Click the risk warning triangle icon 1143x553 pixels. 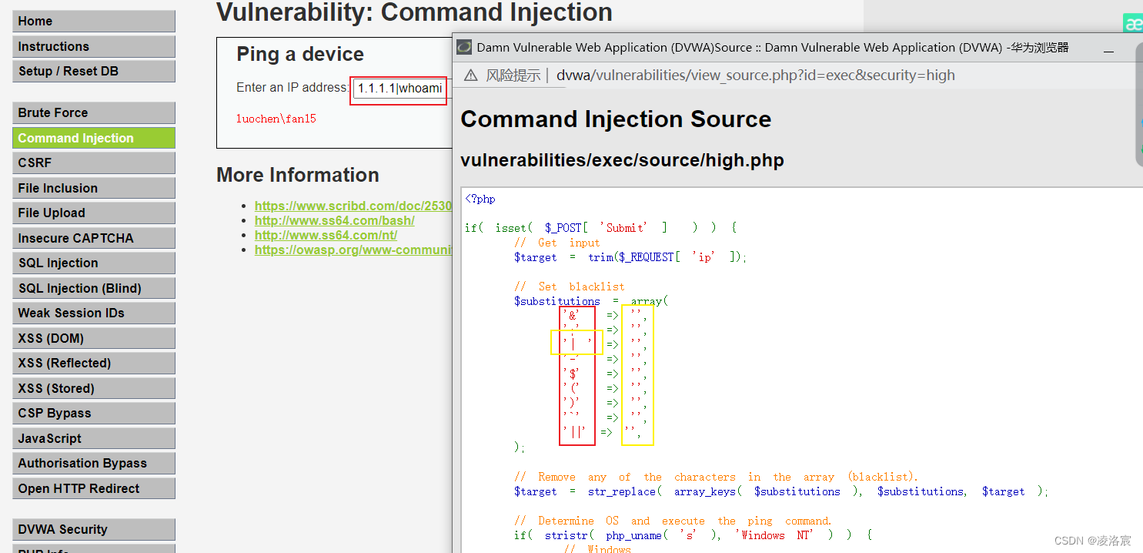(x=470, y=75)
